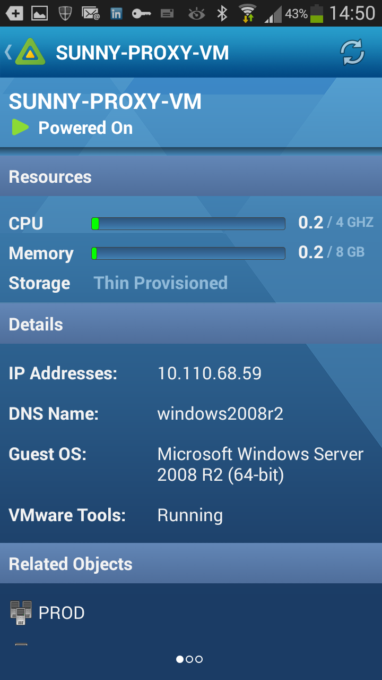Viewport: 382px width, 680px height.
Task: Tap the green Powered On play icon
Action: pyautogui.click(x=20, y=127)
